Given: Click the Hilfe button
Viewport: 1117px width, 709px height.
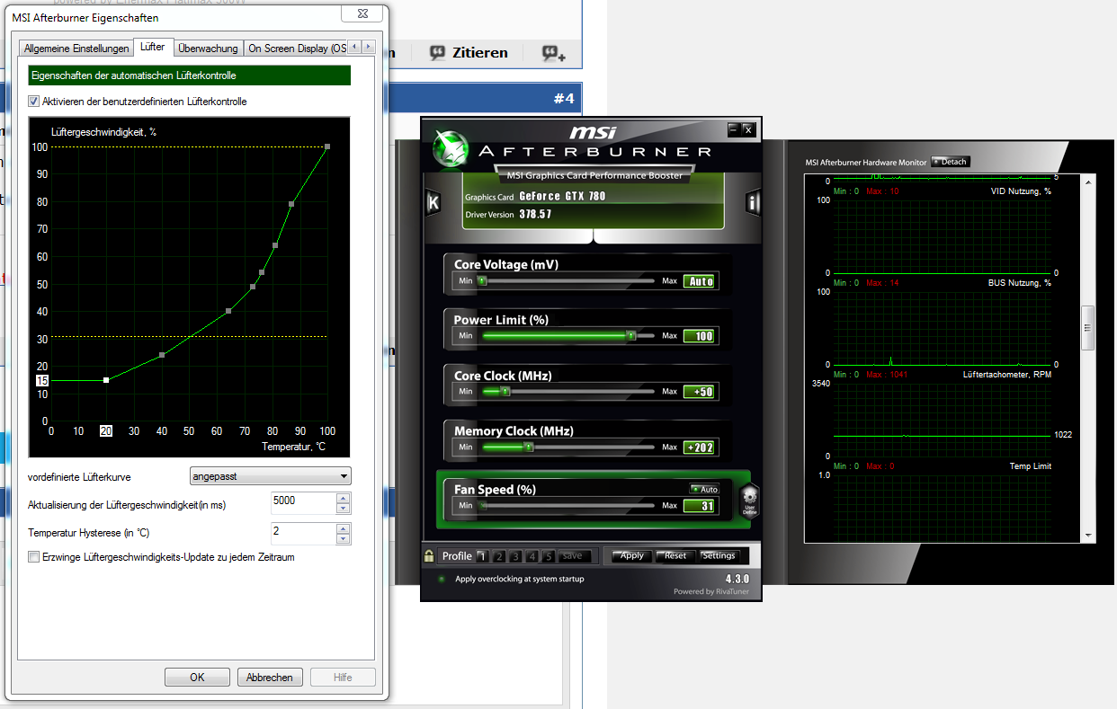Looking at the screenshot, I should (x=343, y=678).
